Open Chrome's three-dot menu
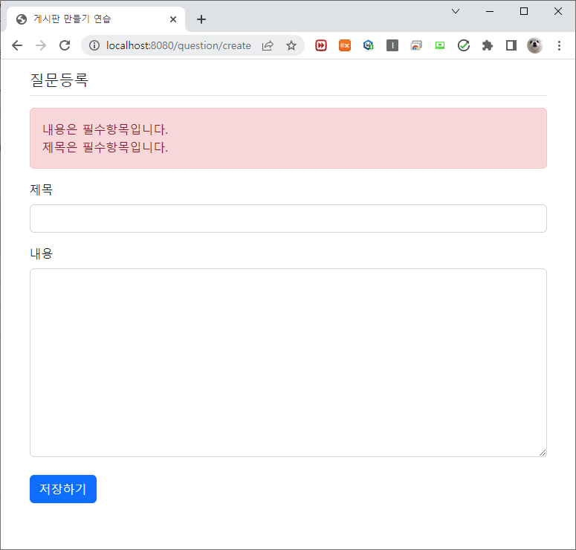 (559, 45)
